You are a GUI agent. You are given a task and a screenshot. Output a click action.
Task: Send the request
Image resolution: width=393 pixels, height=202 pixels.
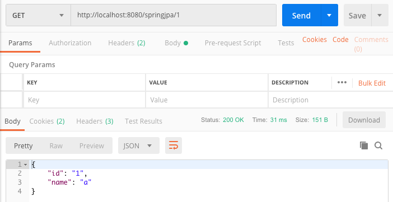(x=301, y=15)
